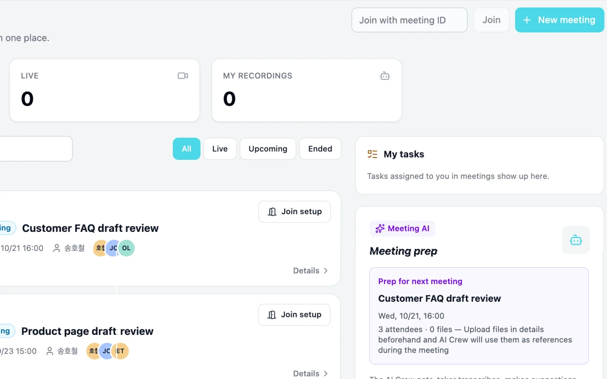The height and width of the screenshot is (379, 607).
Task: Click the Meeting AI badge label
Action: coord(402,229)
